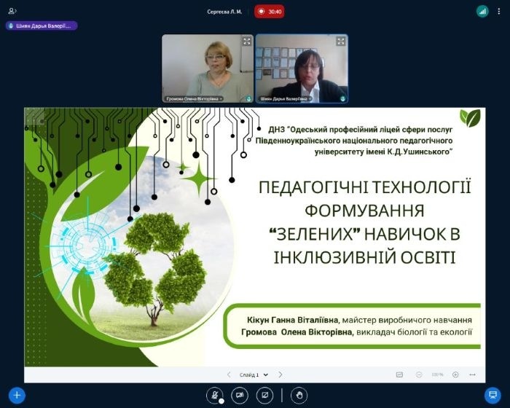This screenshot has width=510, height=408.
Task: Zoom out the presentation slide
Action: pyautogui.click(x=419, y=374)
